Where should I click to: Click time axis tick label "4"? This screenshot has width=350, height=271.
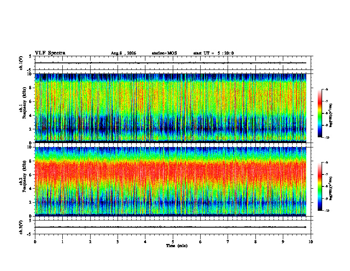(145, 242)
